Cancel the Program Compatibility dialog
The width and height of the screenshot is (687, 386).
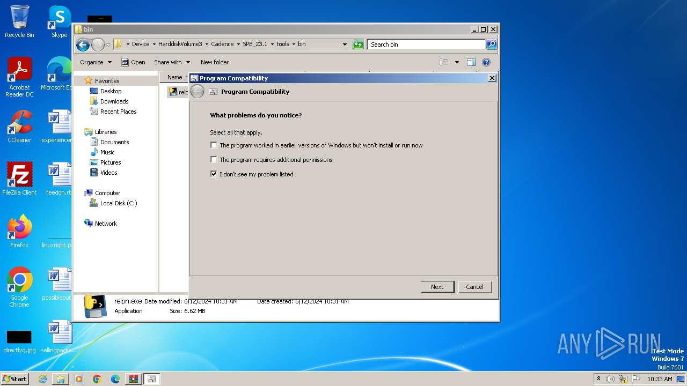[474, 287]
